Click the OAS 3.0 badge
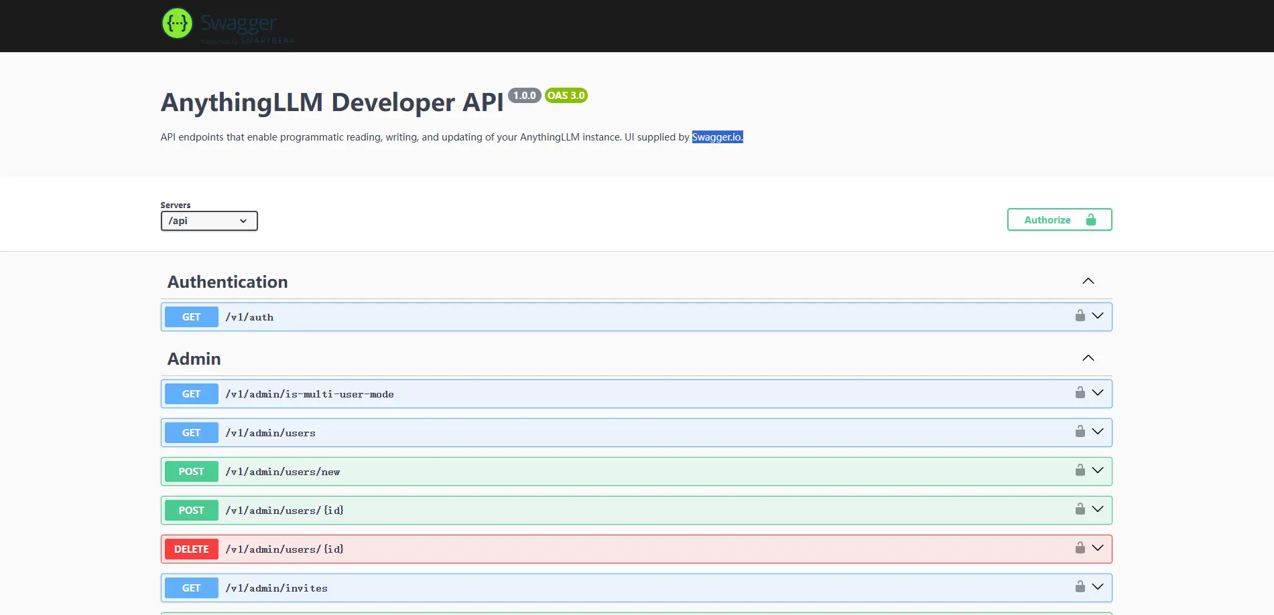Viewport: 1274px width, 615px height. [x=566, y=96]
